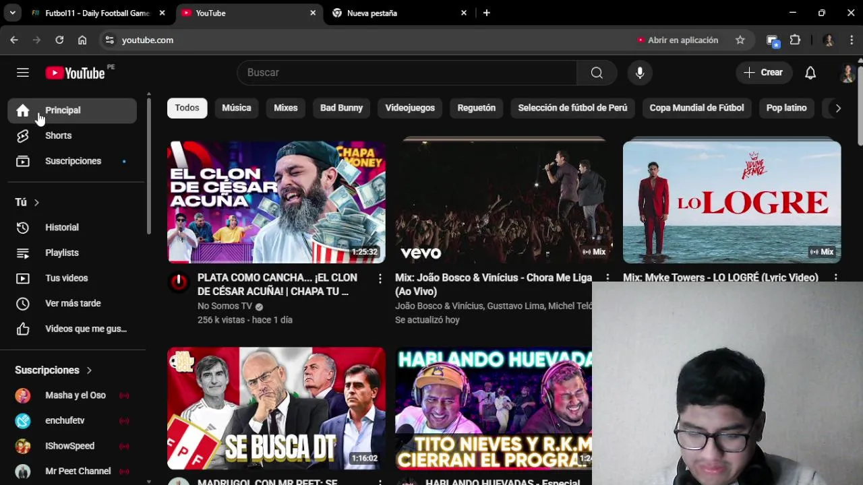
Task: Open Videos que me gustan list
Action: (72, 329)
